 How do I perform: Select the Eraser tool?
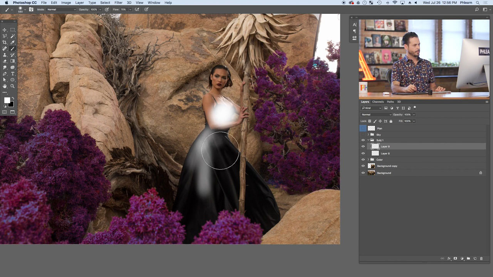[x=5, y=61]
